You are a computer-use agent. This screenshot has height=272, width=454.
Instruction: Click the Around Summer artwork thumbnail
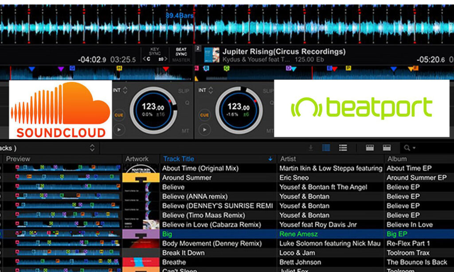[141, 178]
